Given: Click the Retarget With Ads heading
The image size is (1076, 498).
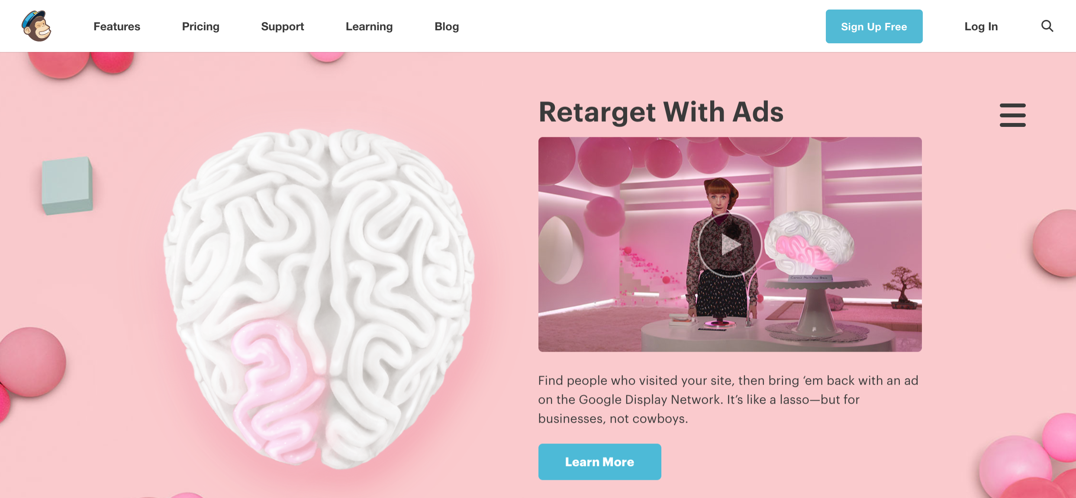Looking at the screenshot, I should pos(661,112).
